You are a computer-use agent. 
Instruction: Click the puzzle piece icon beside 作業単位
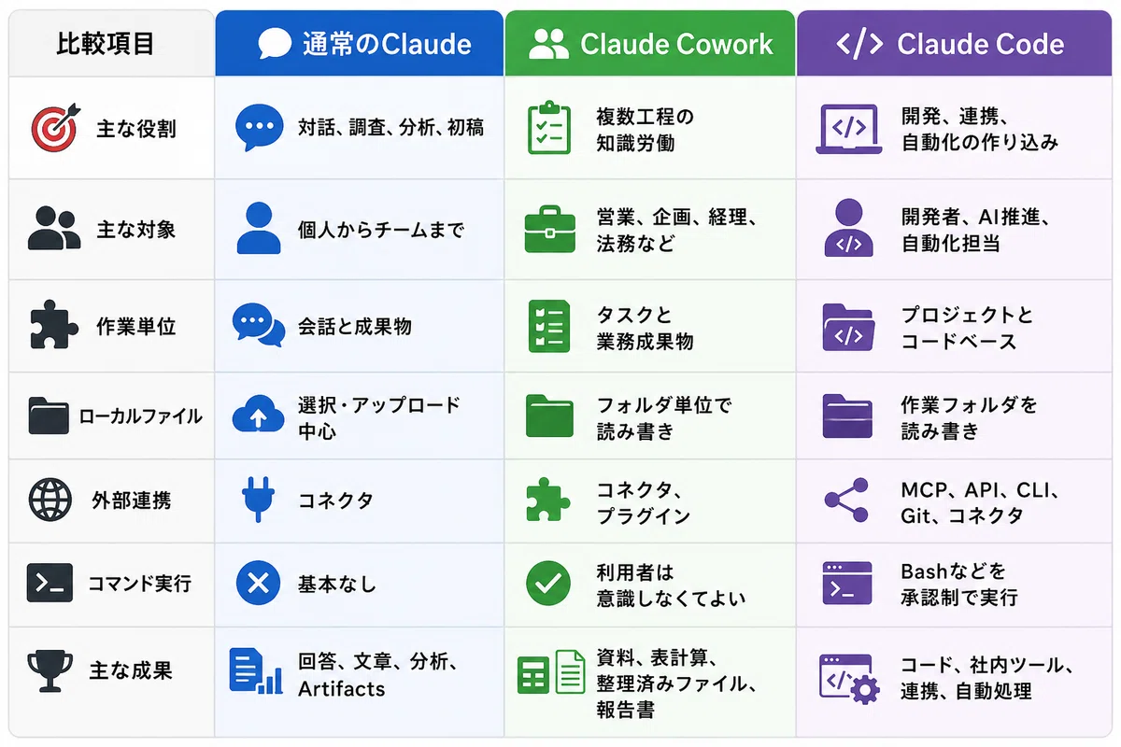[54, 327]
